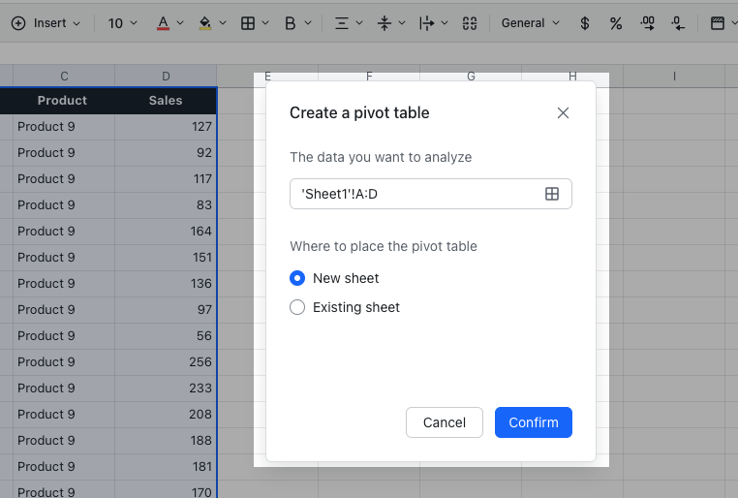Expand the General number format dropdown
Image resolution: width=738 pixels, height=498 pixels.
pos(530,22)
